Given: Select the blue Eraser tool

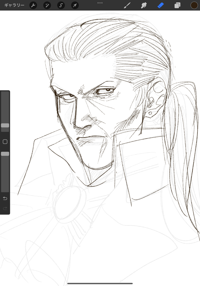Looking at the screenshot, I should click(x=160, y=5).
